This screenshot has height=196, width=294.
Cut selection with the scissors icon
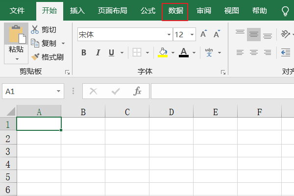35,29
